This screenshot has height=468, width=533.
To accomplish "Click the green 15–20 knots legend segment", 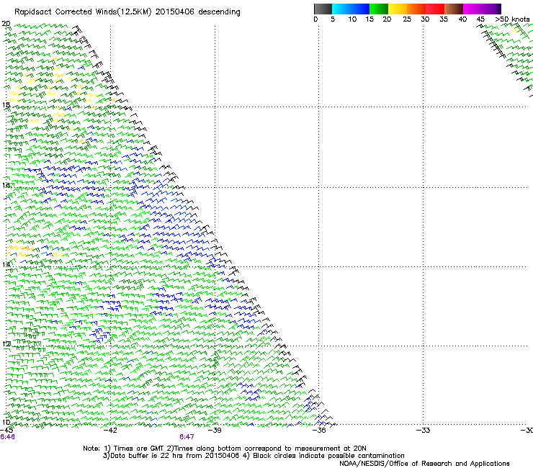I will tap(379, 9).
